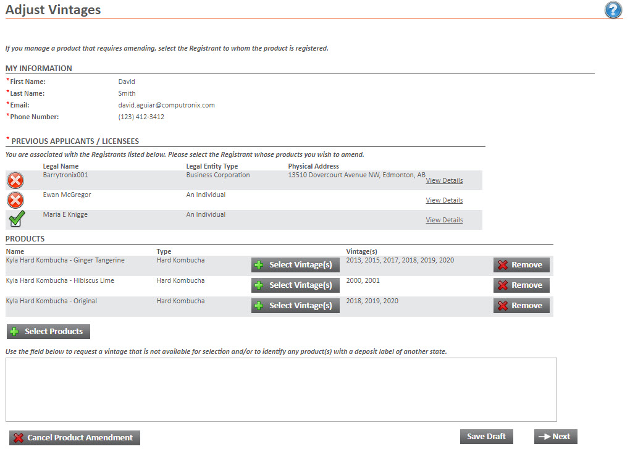Focus the vintage request text area
630x449 pixels.
[281, 390]
